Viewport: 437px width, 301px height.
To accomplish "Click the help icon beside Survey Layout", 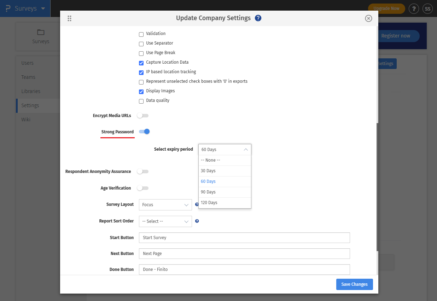I will [197, 204].
